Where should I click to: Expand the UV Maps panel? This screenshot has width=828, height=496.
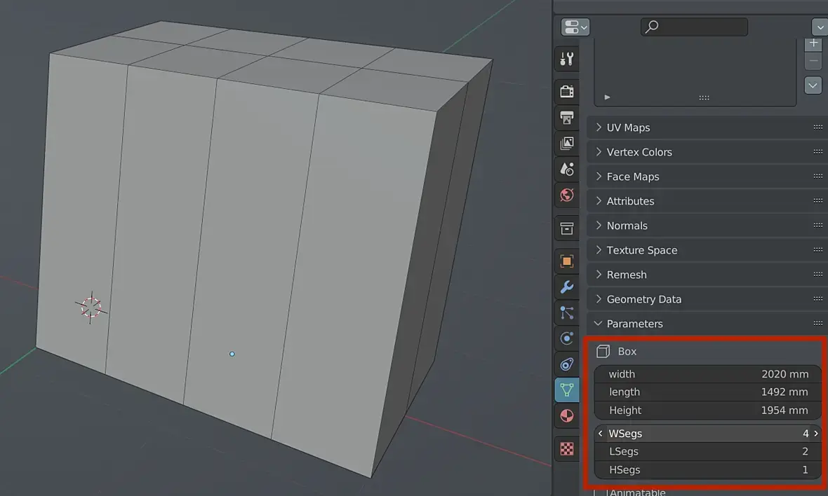click(x=707, y=128)
